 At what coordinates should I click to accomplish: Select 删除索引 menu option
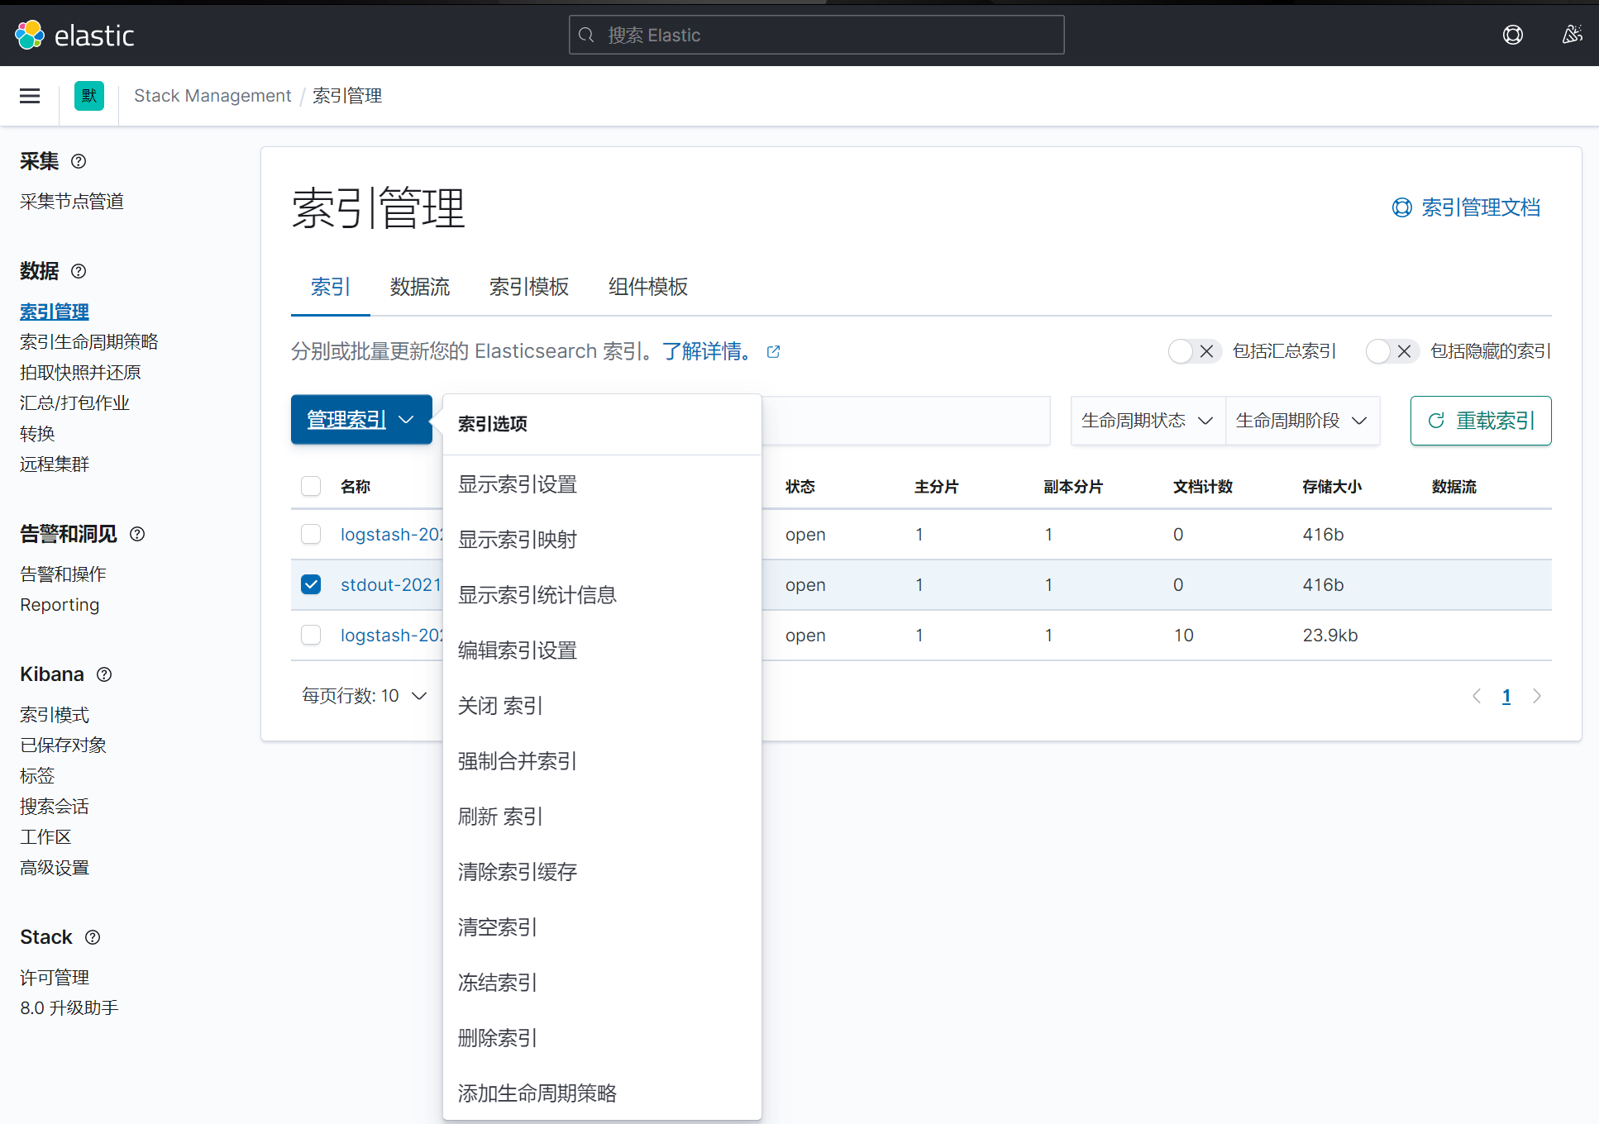(602, 1038)
